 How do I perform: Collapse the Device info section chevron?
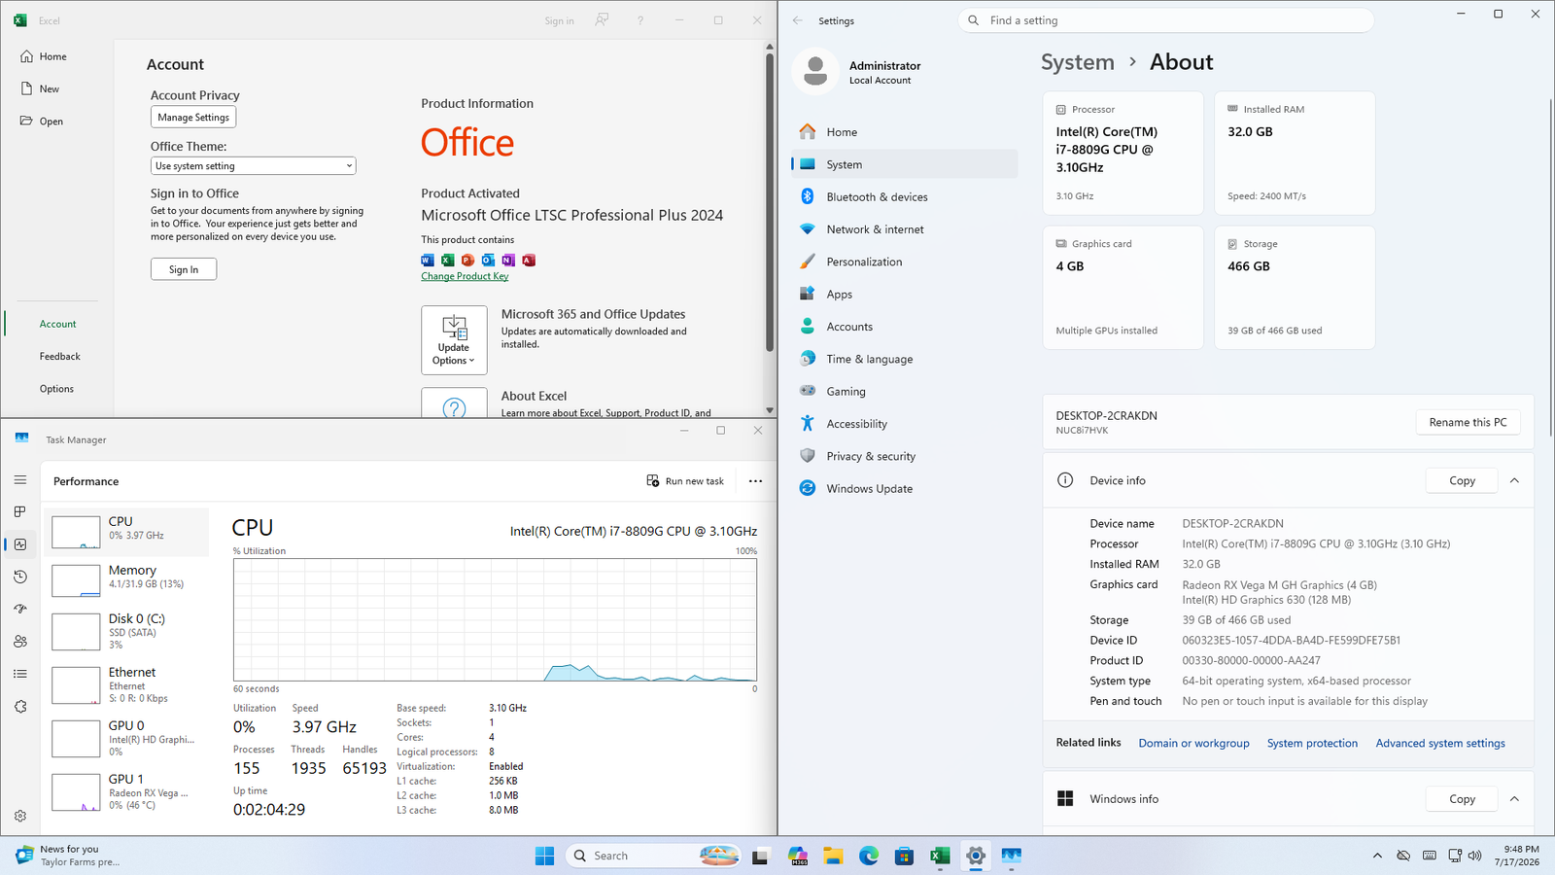click(1514, 480)
